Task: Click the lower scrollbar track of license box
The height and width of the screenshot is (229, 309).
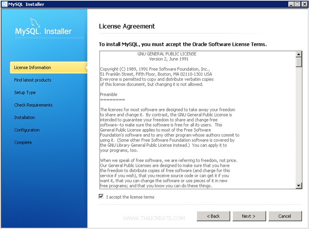Action: click(299, 125)
